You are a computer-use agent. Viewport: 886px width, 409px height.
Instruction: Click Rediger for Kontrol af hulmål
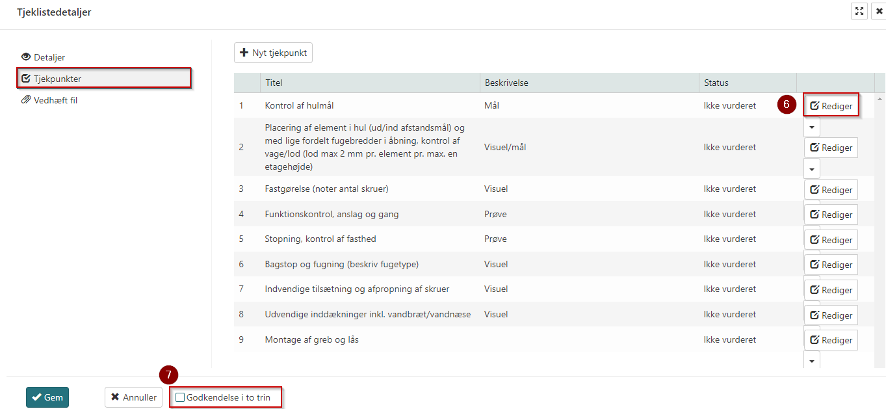[831, 106]
